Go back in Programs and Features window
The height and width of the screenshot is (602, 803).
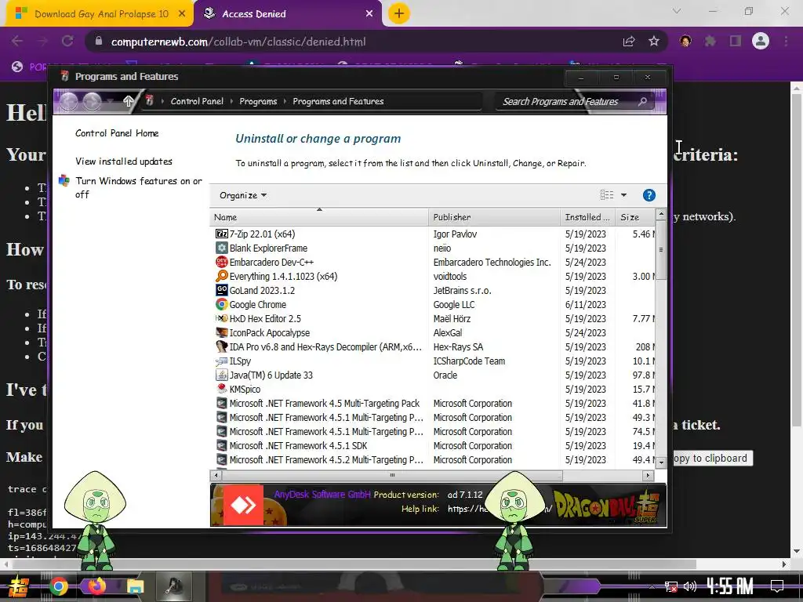(69, 101)
